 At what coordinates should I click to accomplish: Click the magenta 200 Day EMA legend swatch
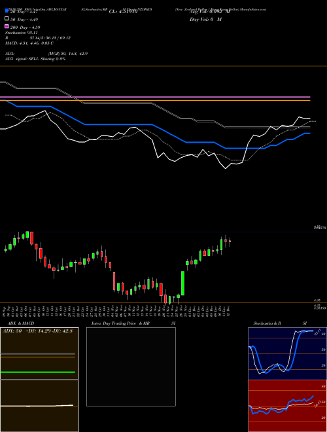[7, 27]
